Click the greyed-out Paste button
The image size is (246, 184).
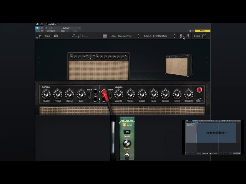[75, 31]
